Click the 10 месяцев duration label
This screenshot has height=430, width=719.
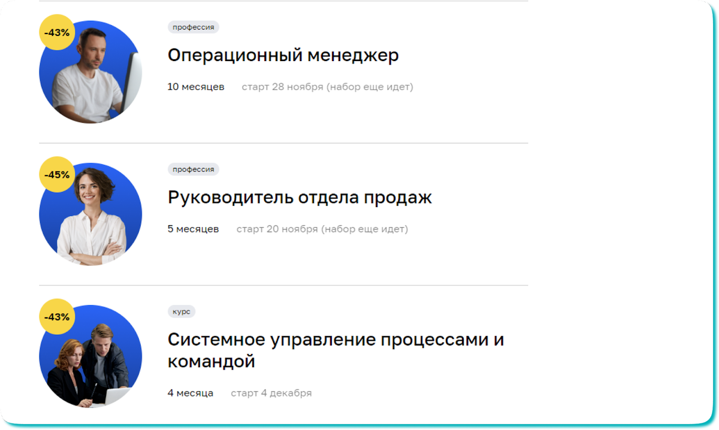[195, 86]
